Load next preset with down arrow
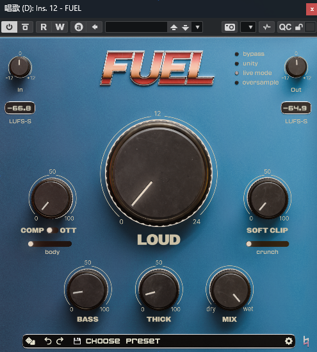Viewport: 317px width, 352px height. tap(186, 28)
